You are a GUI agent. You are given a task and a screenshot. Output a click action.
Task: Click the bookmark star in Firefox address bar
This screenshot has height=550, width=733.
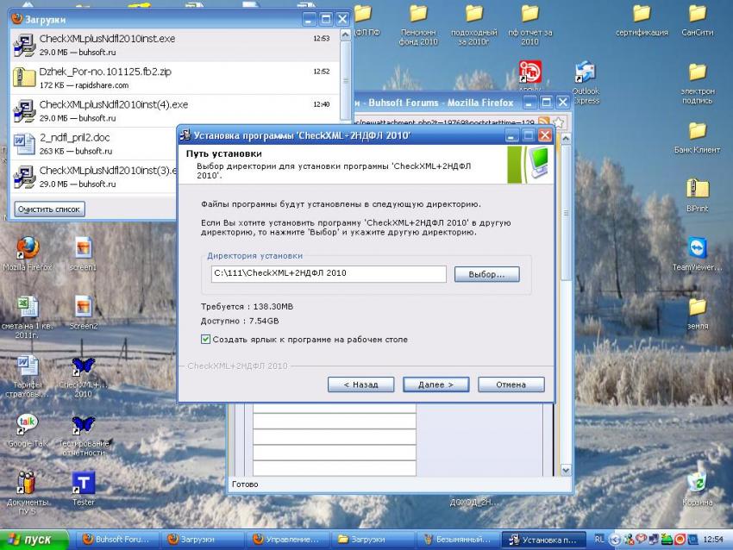(x=558, y=123)
